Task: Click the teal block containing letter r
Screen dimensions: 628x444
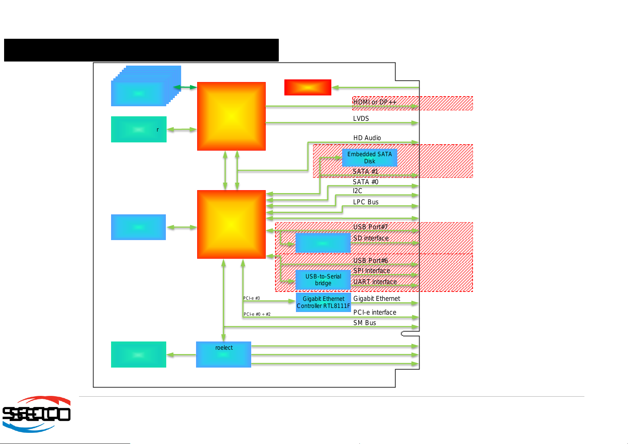Action: 139,129
